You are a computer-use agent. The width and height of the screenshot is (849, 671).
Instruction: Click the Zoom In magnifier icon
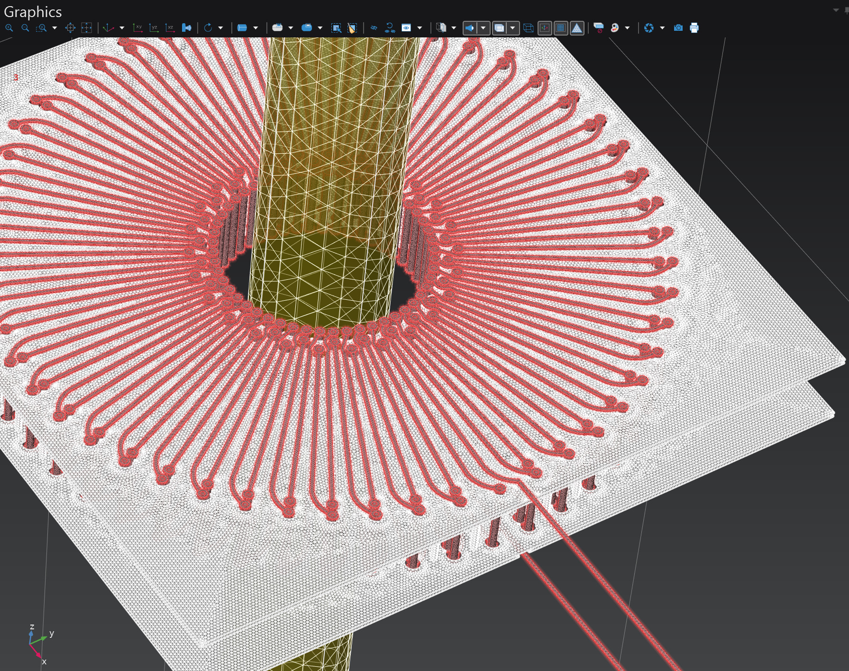[x=9, y=28]
